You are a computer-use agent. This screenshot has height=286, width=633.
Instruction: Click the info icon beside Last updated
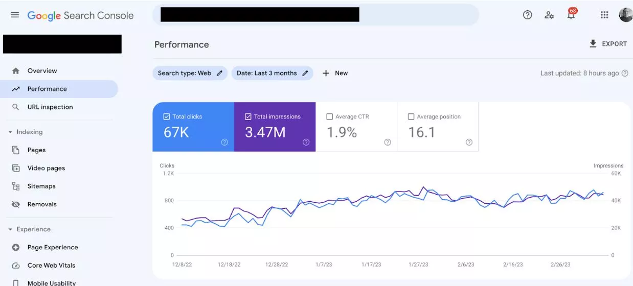click(x=624, y=73)
